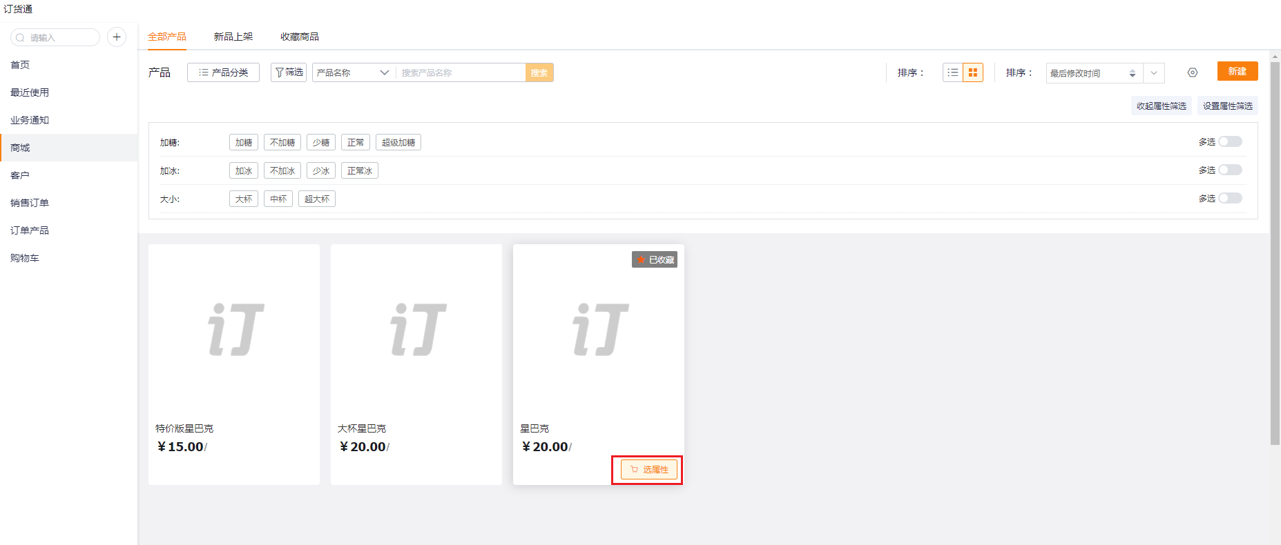The height and width of the screenshot is (545, 1281).
Task: Switch to grid card view icon
Action: pyautogui.click(x=973, y=72)
